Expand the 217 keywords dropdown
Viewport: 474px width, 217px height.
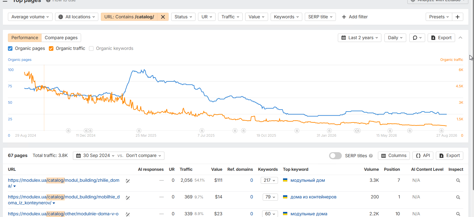click(269, 180)
